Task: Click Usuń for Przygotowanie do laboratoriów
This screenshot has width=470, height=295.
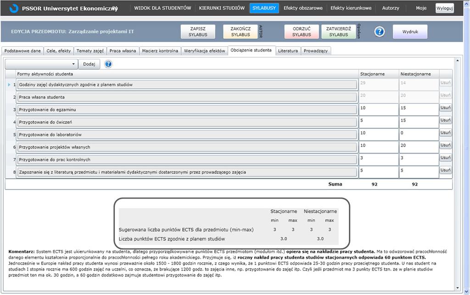Action: pos(445,133)
